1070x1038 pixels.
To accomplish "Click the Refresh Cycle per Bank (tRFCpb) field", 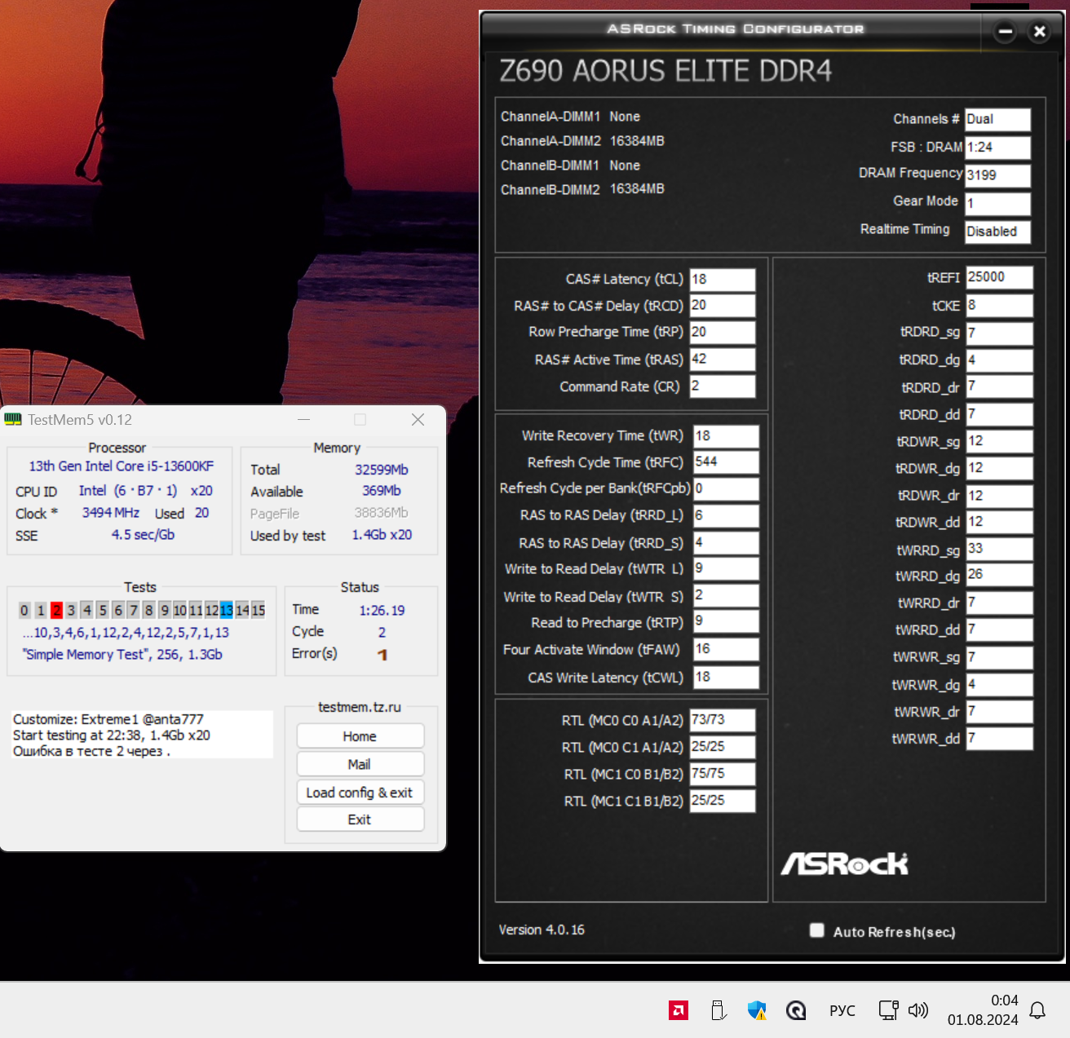I will tap(727, 489).
